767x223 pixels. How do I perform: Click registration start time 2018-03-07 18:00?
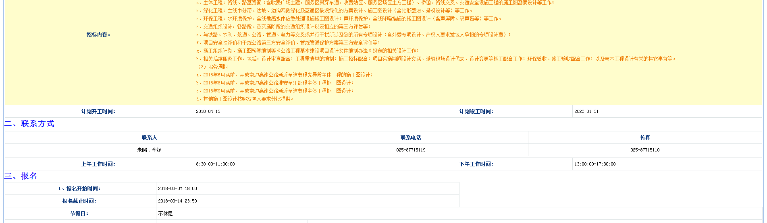[x=177, y=189]
